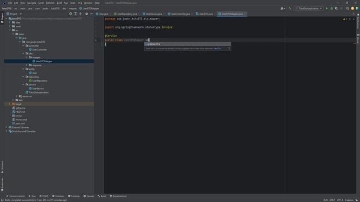Open the File menu
Screen dimensions: 360x202
pyautogui.click(x=10, y=3)
